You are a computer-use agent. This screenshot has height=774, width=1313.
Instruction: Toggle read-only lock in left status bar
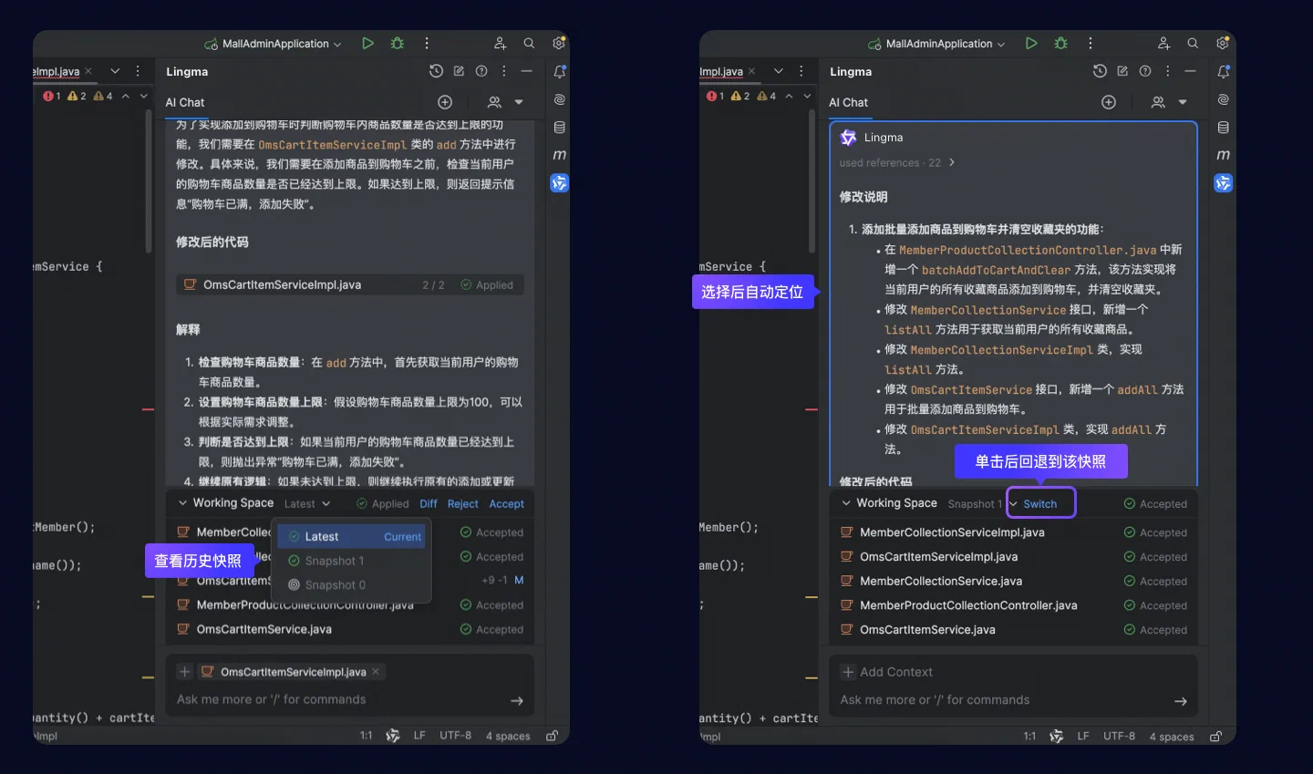(x=552, y=736)
